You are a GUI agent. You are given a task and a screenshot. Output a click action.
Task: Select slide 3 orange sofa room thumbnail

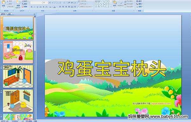[x=18, y=76]
